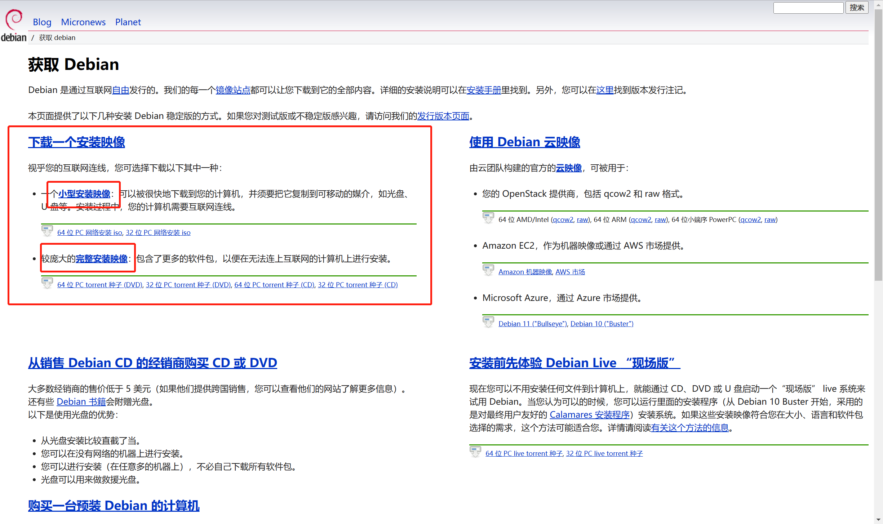The width and height of the screenshot is (883, 524).
Task: Open 使用 Debian 云映像 heading link
Action: 524,142
